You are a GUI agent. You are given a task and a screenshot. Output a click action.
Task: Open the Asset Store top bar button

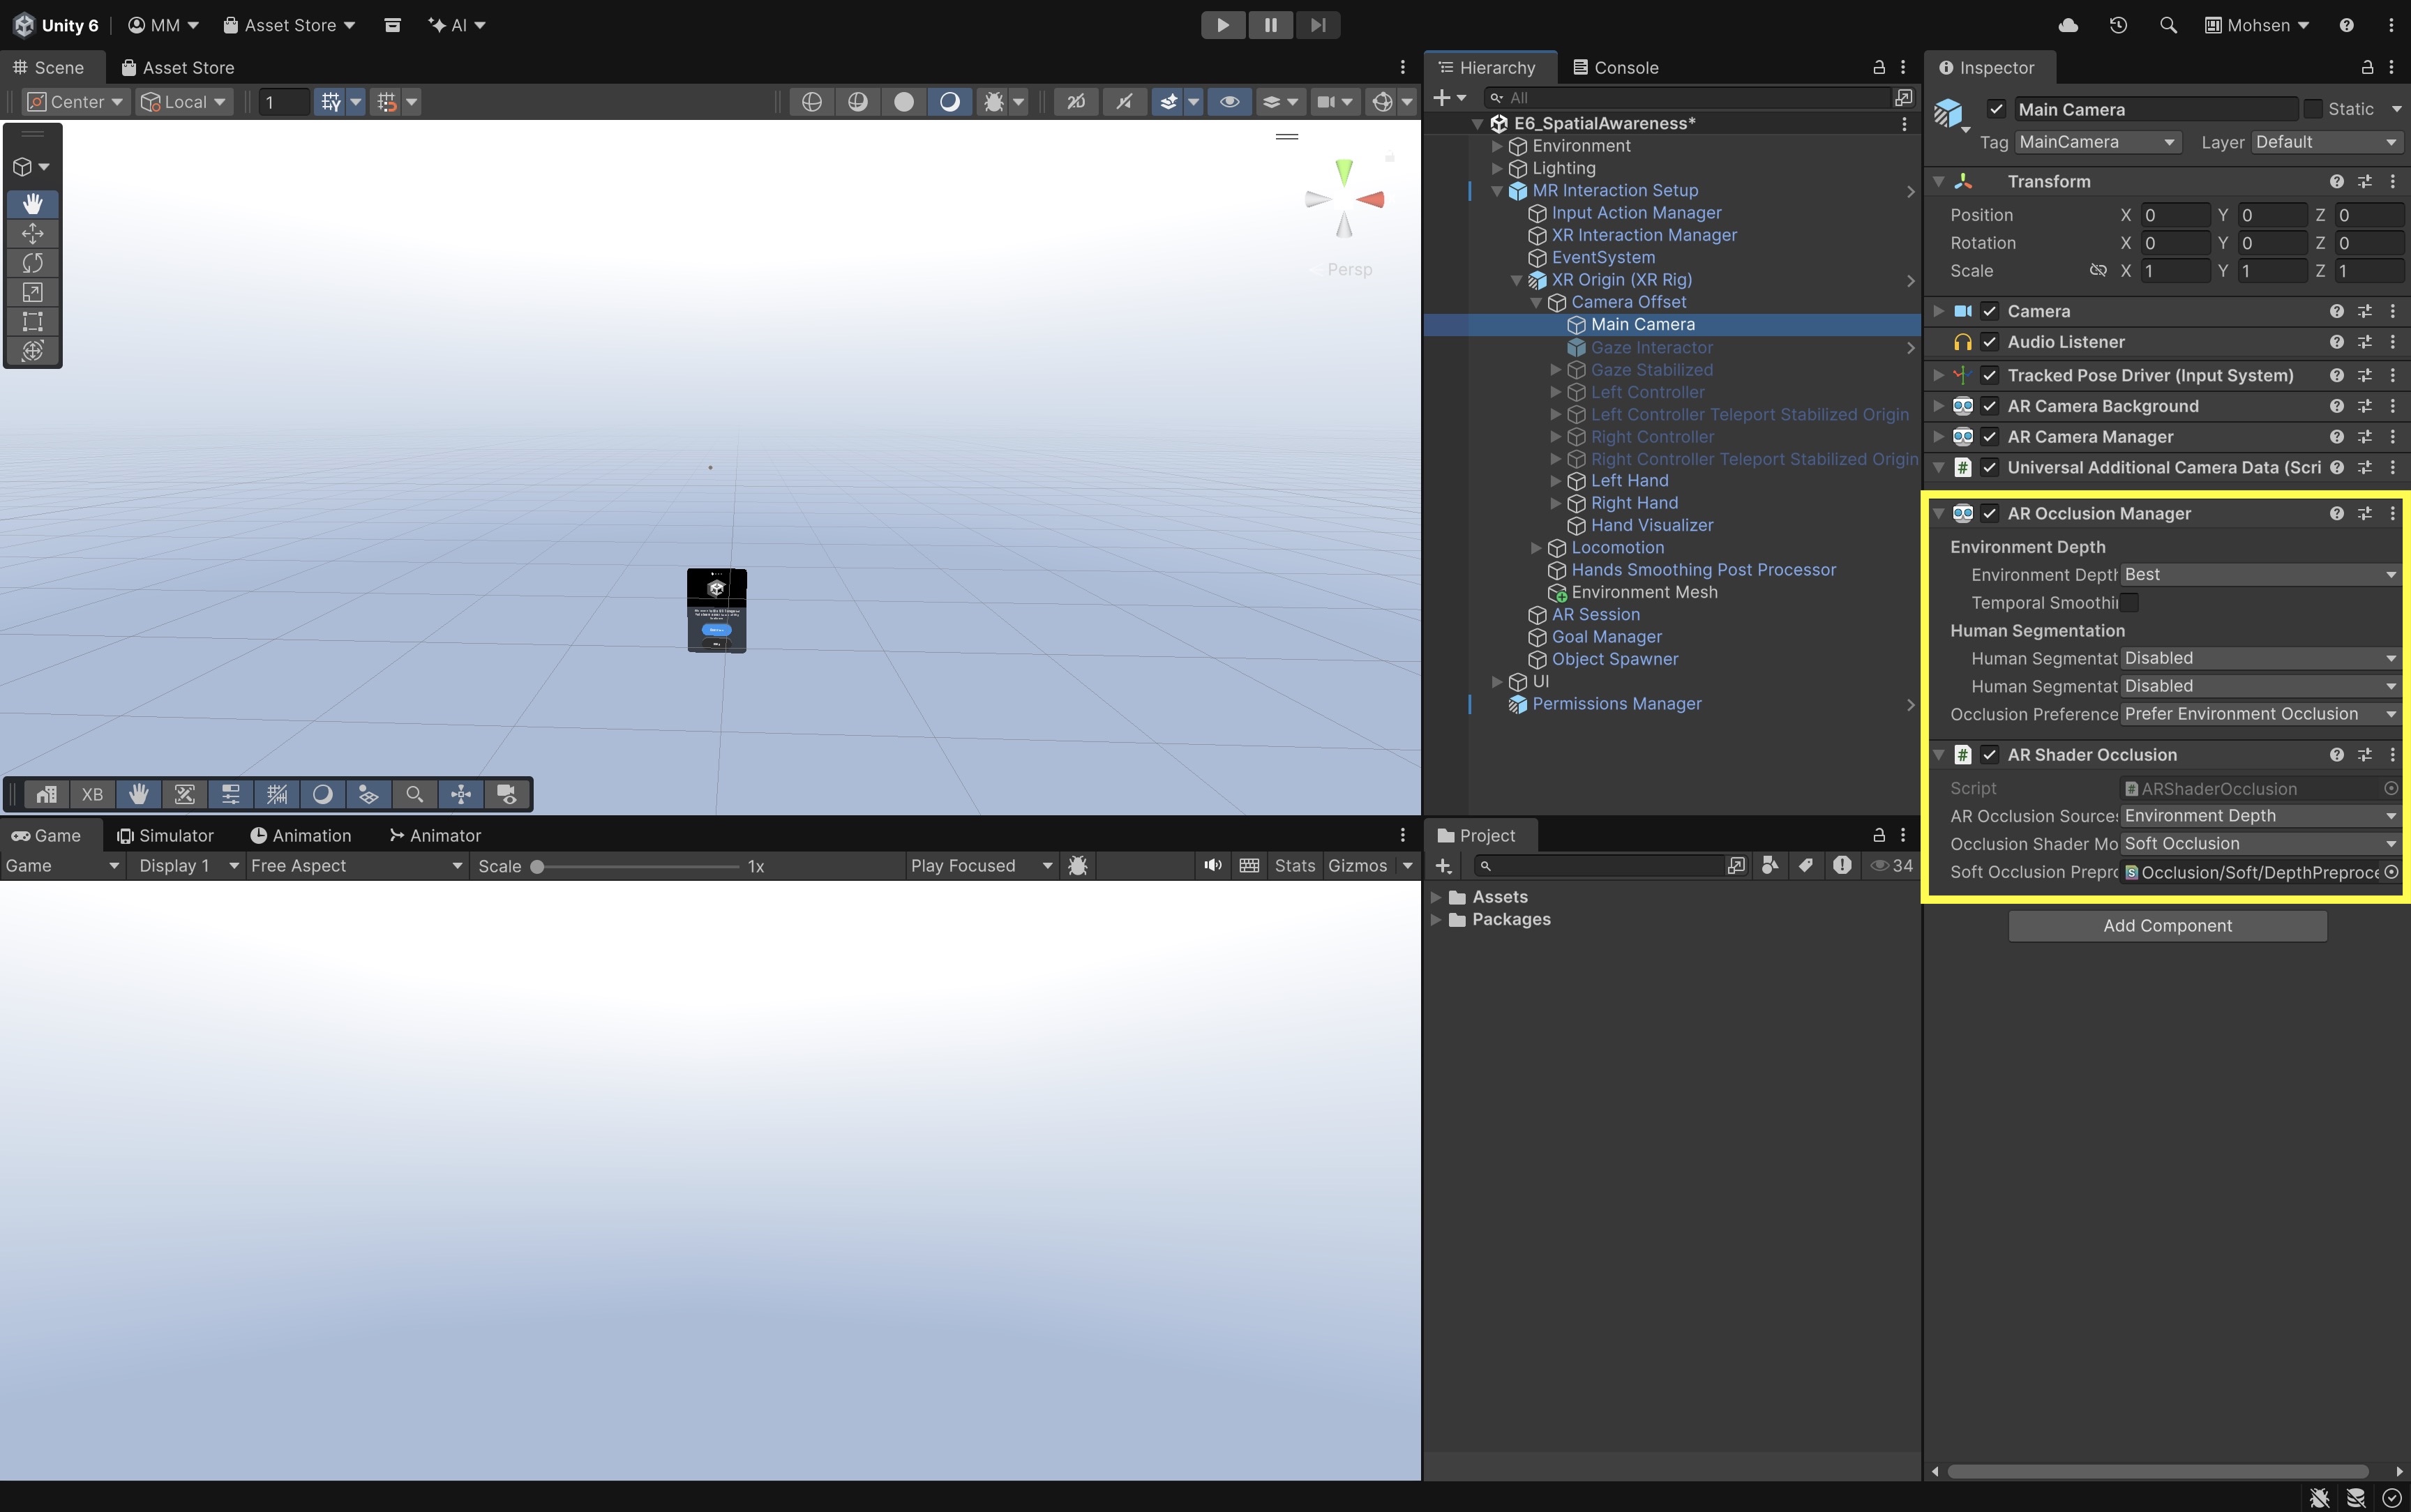[288, 25]
